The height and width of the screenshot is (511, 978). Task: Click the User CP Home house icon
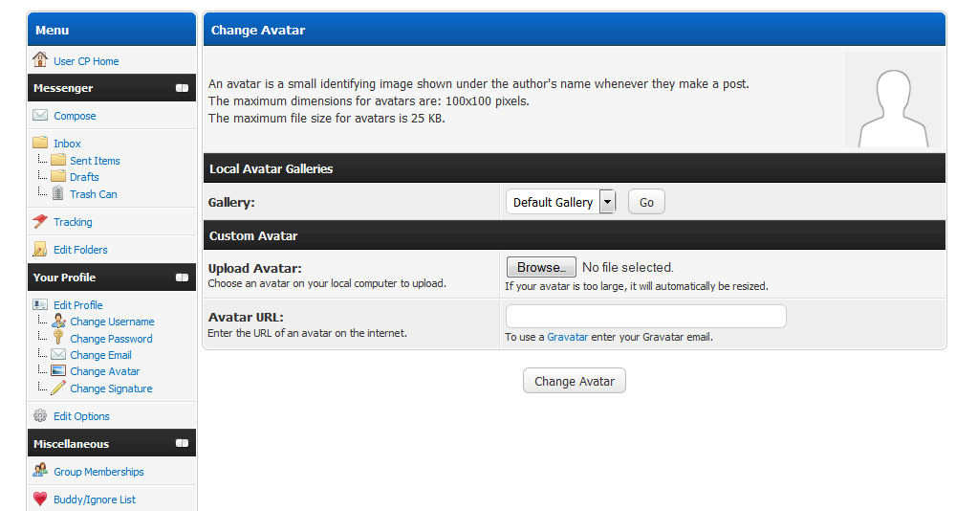[40, 60]
